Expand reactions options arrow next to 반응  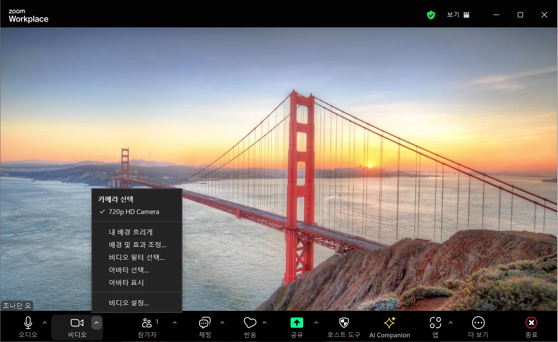pyautogui.click(x=264, y=323)
